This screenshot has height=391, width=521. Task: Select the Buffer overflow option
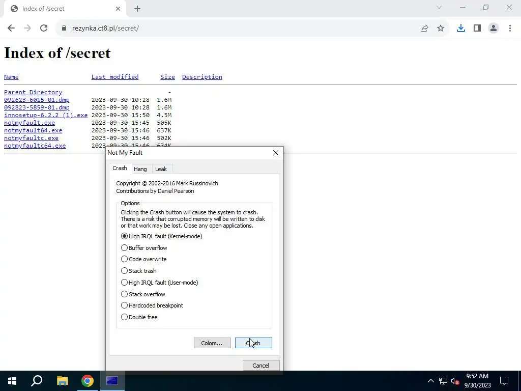(x=144, y=248)
